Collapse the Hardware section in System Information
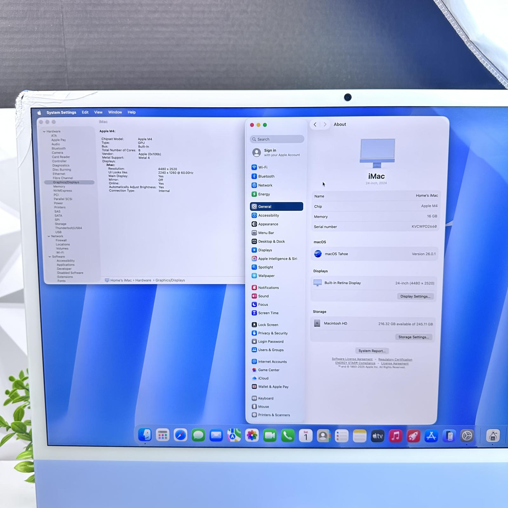 point(44,131)
